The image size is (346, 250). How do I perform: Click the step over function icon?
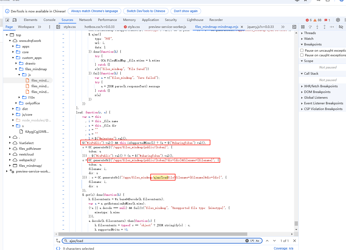pos(310,27)
